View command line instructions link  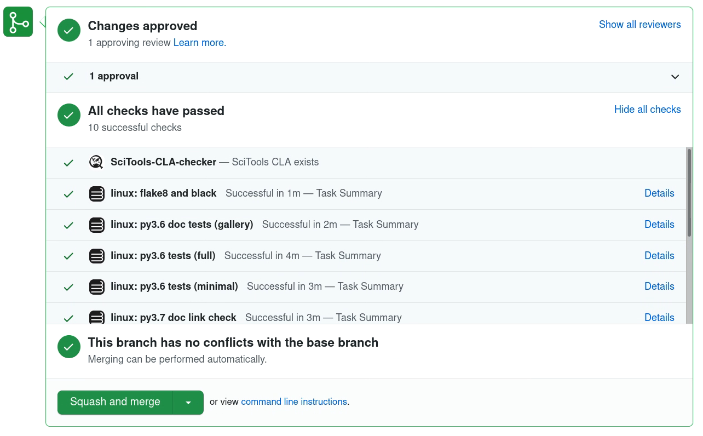point(294,402)
